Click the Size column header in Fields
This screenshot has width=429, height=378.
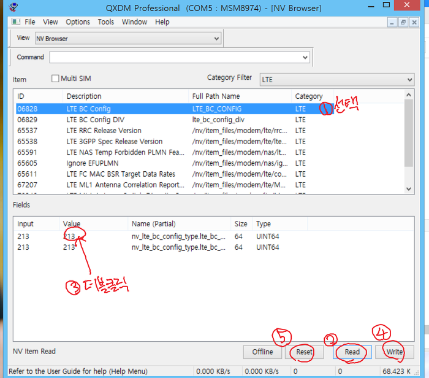241,224
